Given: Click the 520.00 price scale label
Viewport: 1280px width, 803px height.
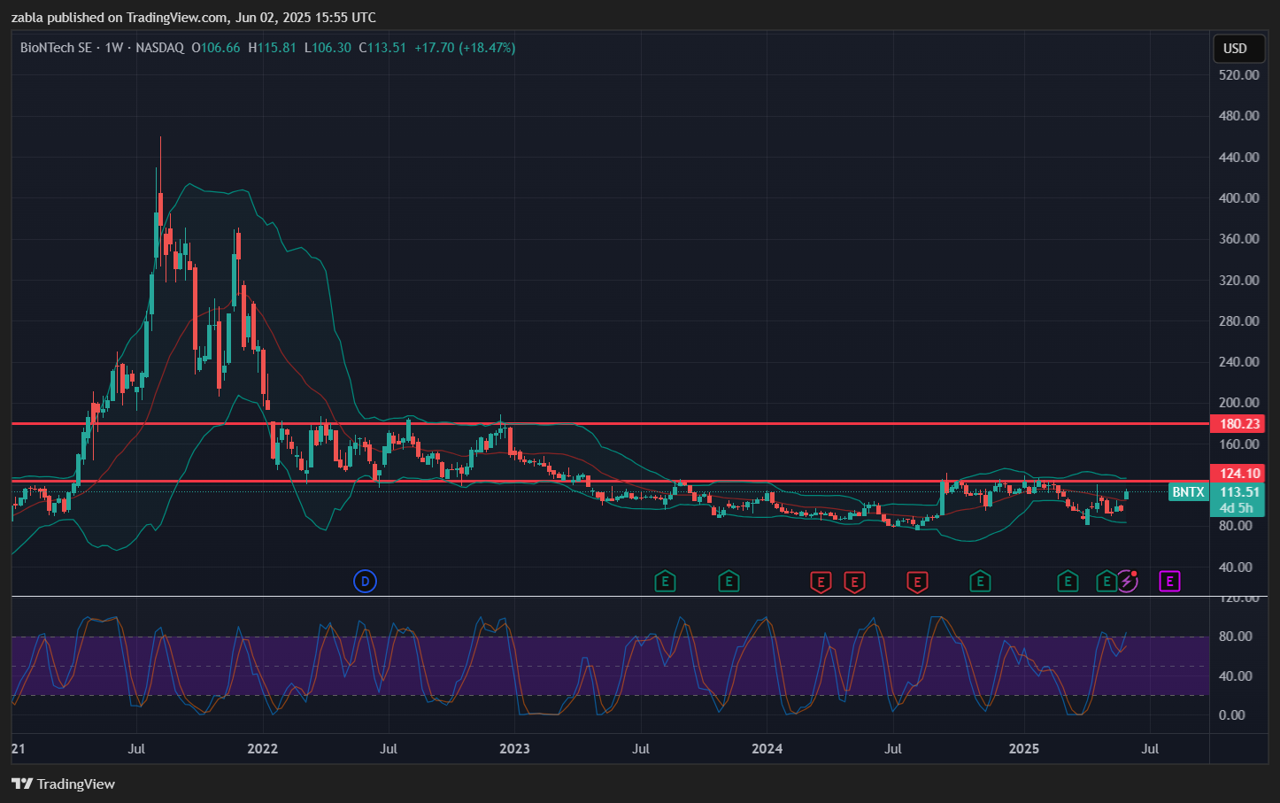Looking at the screenshot, I should [1238, 75].
